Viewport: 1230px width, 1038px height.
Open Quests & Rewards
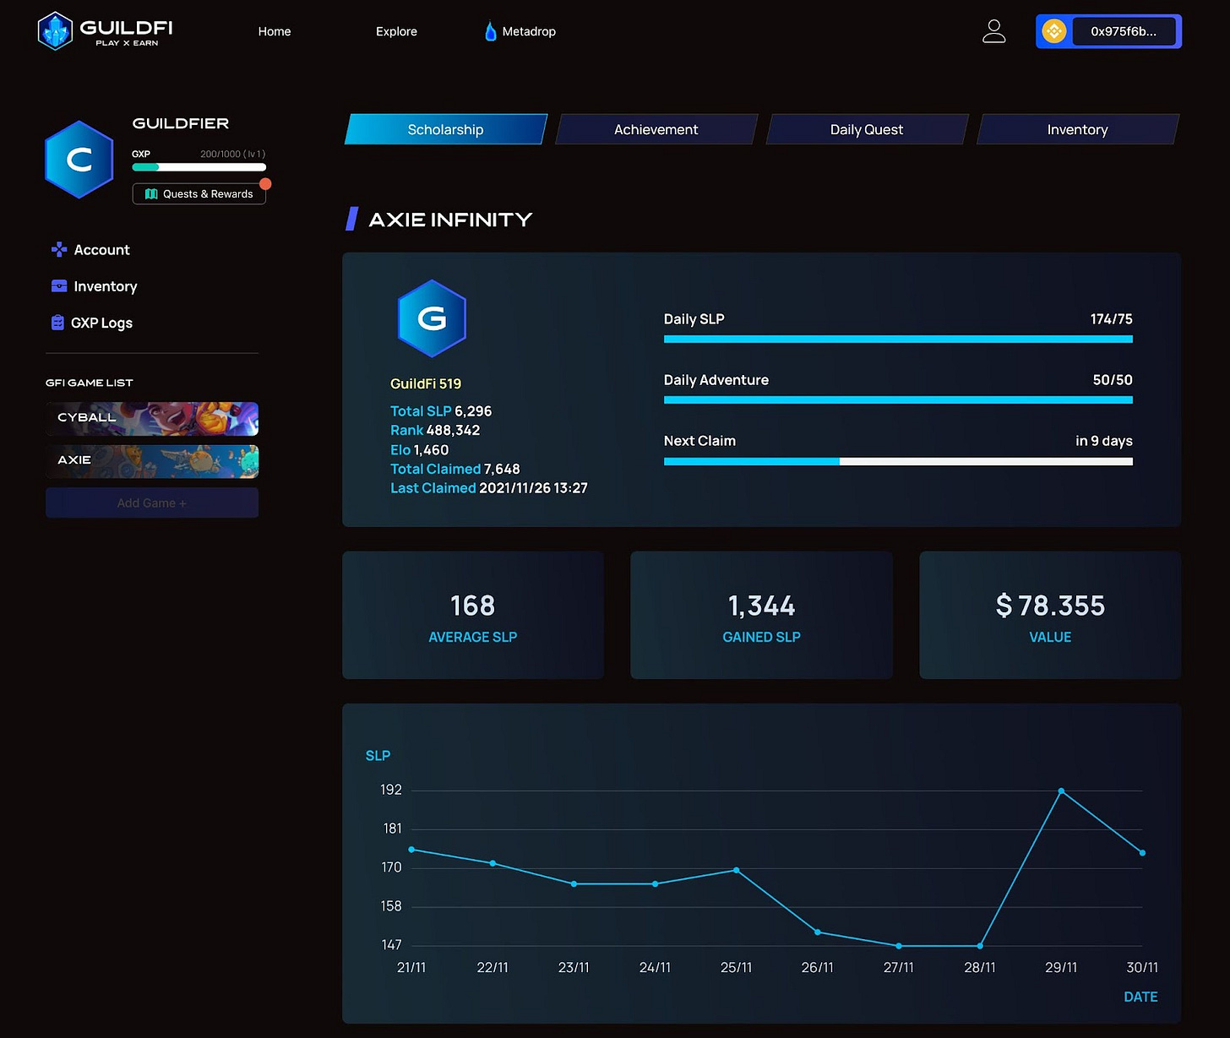[199, 193]
